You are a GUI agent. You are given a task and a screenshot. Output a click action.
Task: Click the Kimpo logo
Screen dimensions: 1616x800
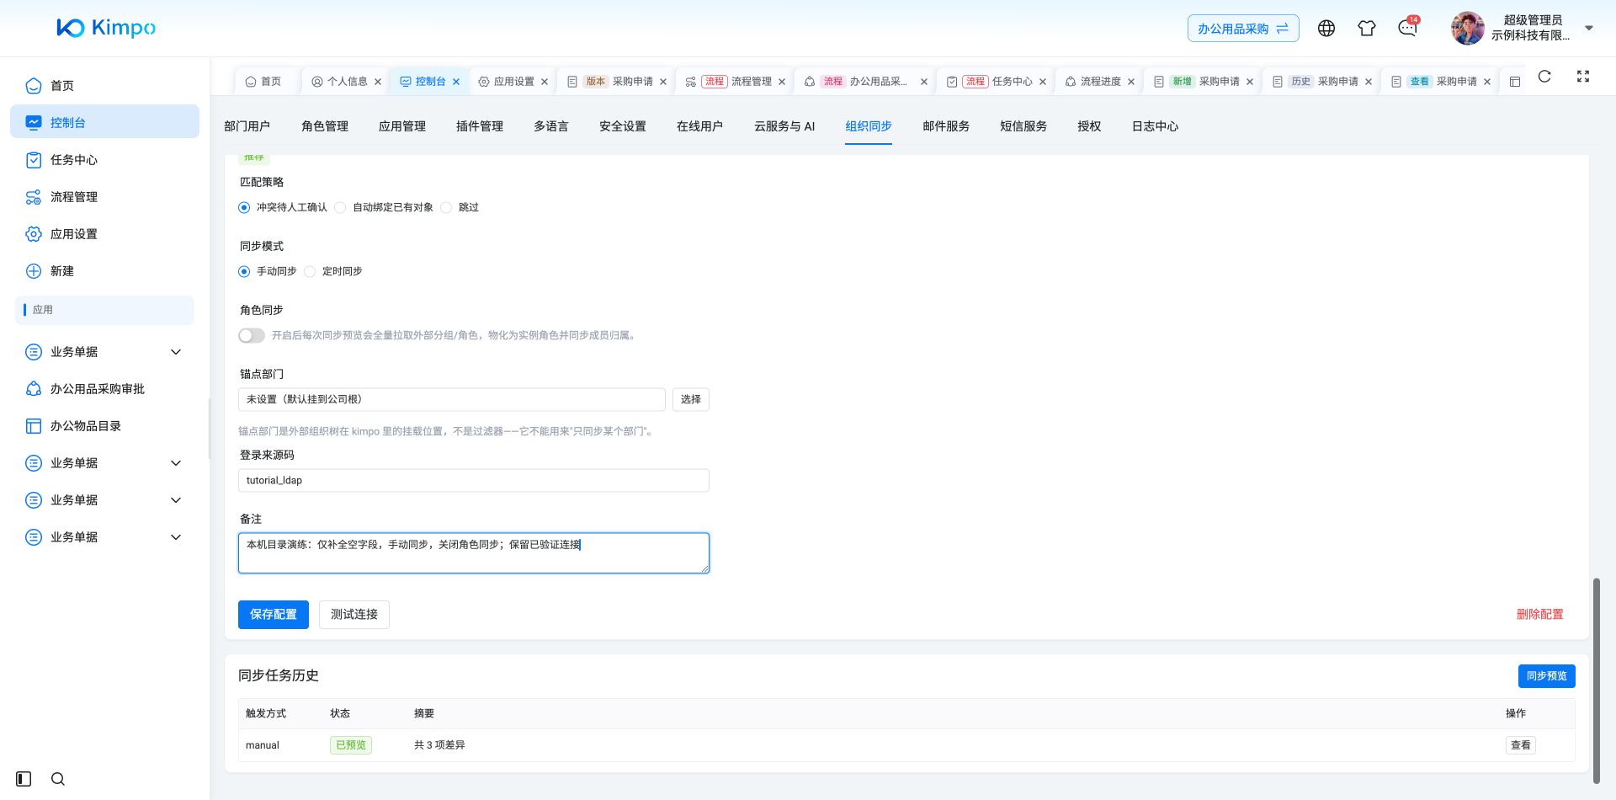pos(106,28)
